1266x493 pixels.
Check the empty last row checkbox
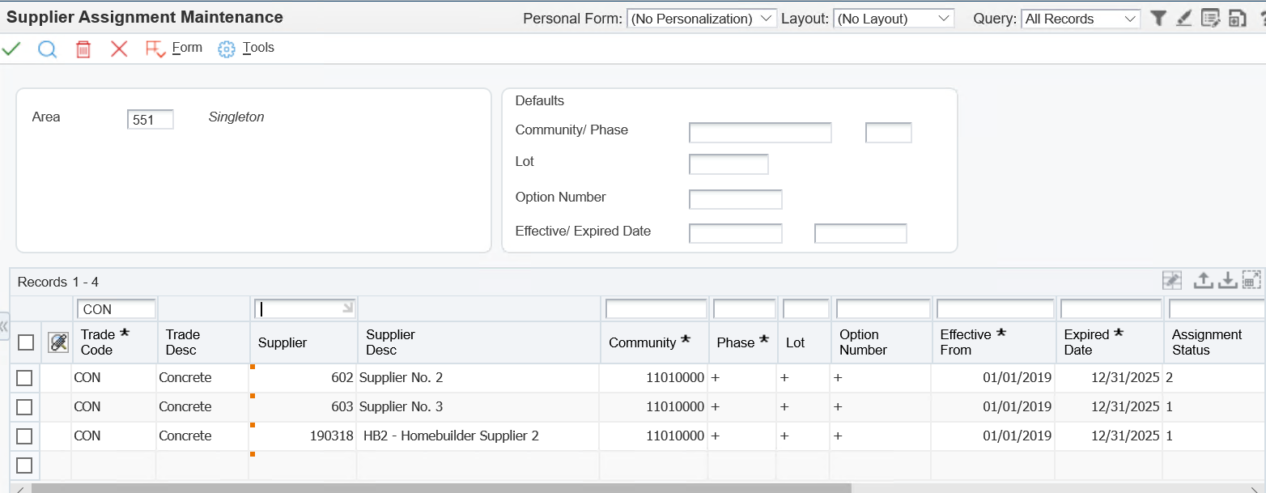point(25,465)
